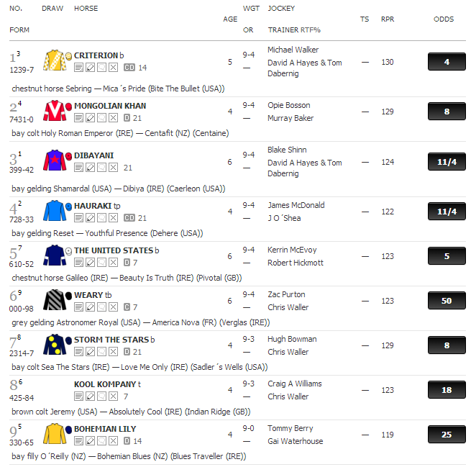Viewport: 471px width, 467px height.
Task: Click the RPR column header
Action: [x=388, y=19]
